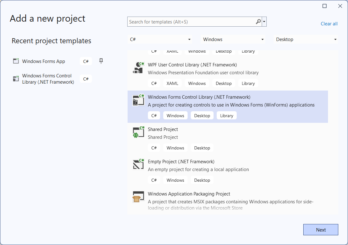The width and height of the screenshot is (348, 245).
Task: Select Windows Application Packaging Project template
Action: tap(189, 194)
